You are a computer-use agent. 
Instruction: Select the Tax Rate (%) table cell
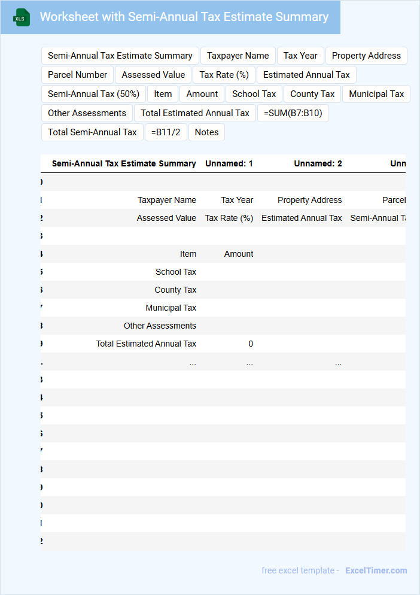tap(229, 218)
